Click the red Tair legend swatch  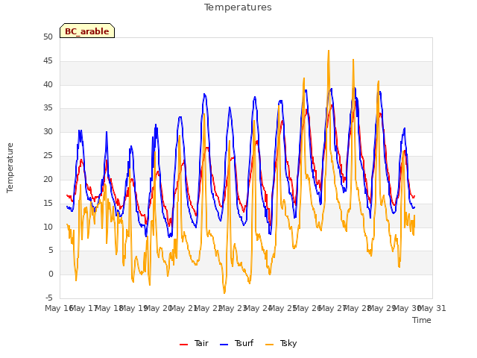point(183,345)
